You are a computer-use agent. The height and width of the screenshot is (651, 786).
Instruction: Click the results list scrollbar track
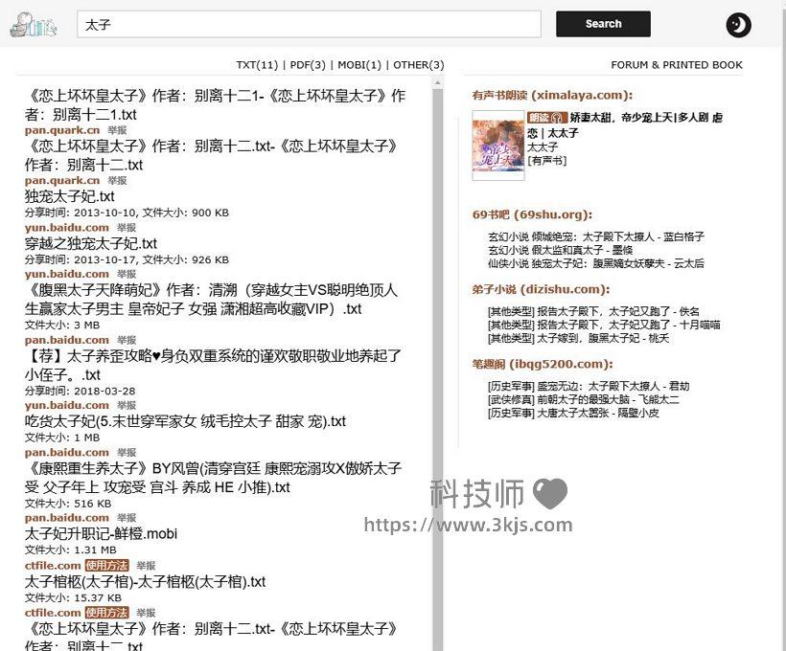click(438, 370)
